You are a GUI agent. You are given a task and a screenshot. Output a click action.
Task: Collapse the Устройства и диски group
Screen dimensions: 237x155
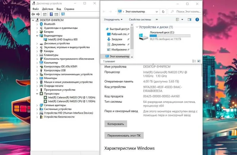click(x=137, y=27)
